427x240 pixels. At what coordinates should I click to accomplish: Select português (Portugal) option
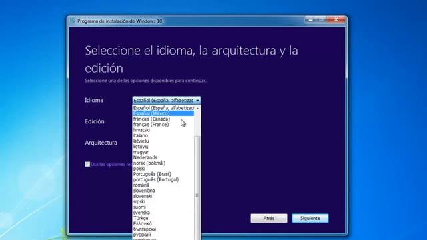click(163, 179)
